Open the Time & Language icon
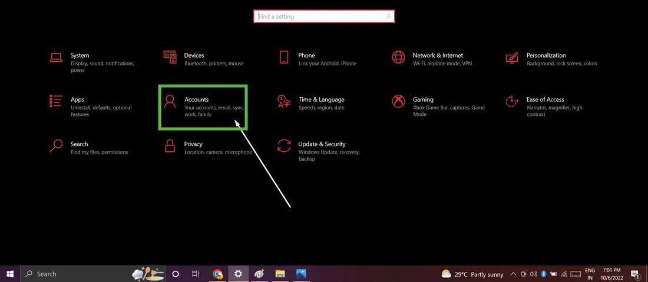 [284, 101]
